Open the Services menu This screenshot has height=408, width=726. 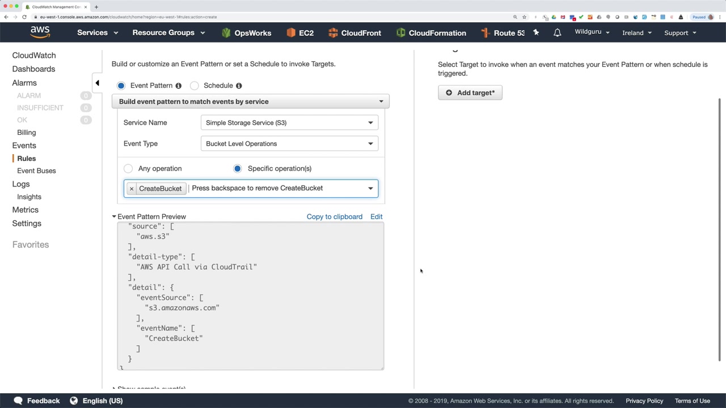click(x=97, y=33)
